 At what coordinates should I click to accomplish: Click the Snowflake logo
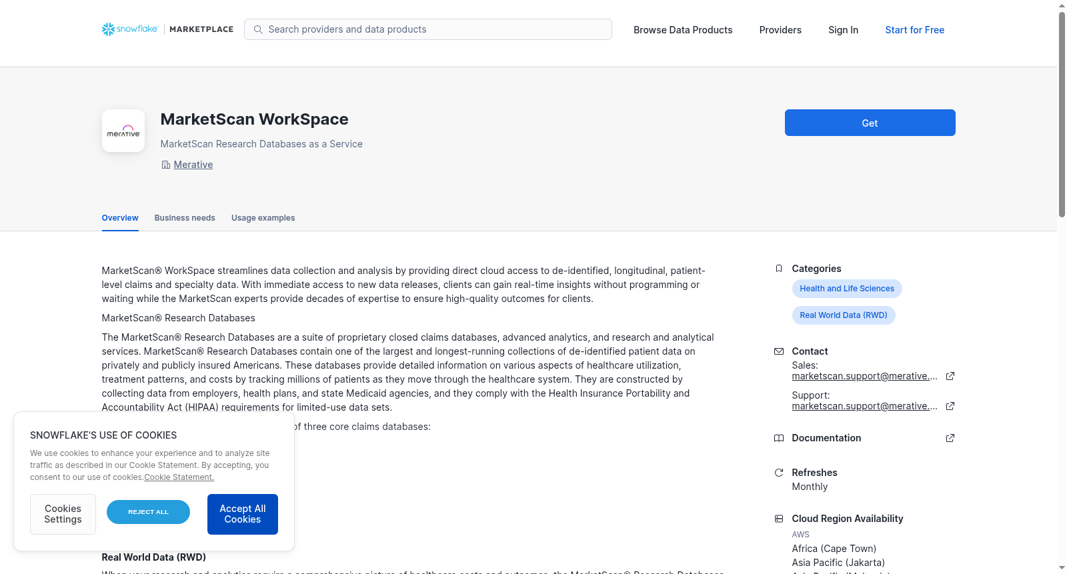[x=130, y=29]
